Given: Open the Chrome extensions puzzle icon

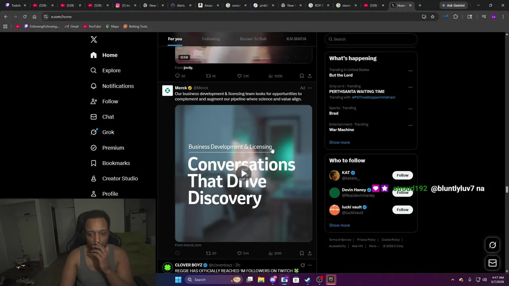Looking at the screenshot, I should point(456,17).
